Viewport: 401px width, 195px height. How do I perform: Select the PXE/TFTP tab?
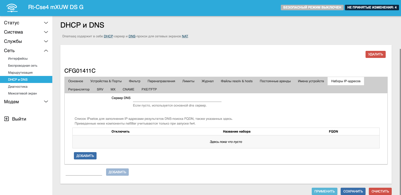[x=149, y=89]
